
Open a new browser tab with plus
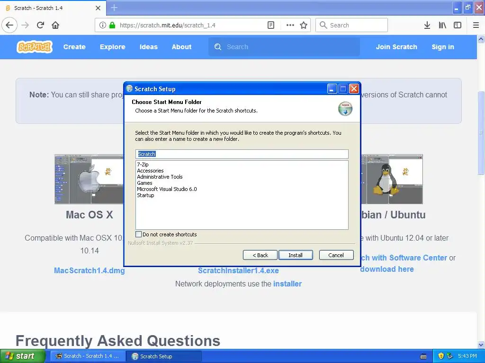tap(114, 8)
